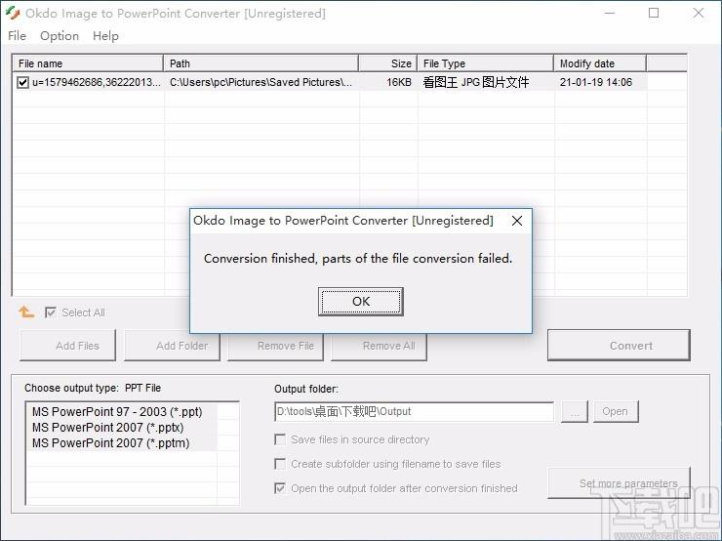This screenshot has width=722, height=541.
Task: Sort by Path column header
Action: (261, 63)
